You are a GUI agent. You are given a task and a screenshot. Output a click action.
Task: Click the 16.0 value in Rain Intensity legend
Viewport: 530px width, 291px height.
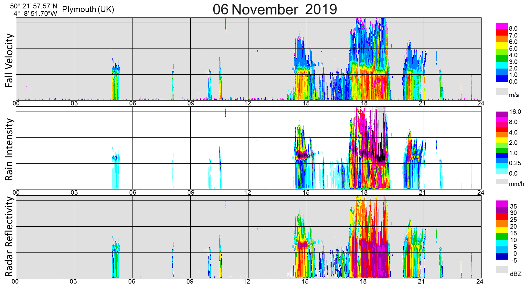(515, 112)
